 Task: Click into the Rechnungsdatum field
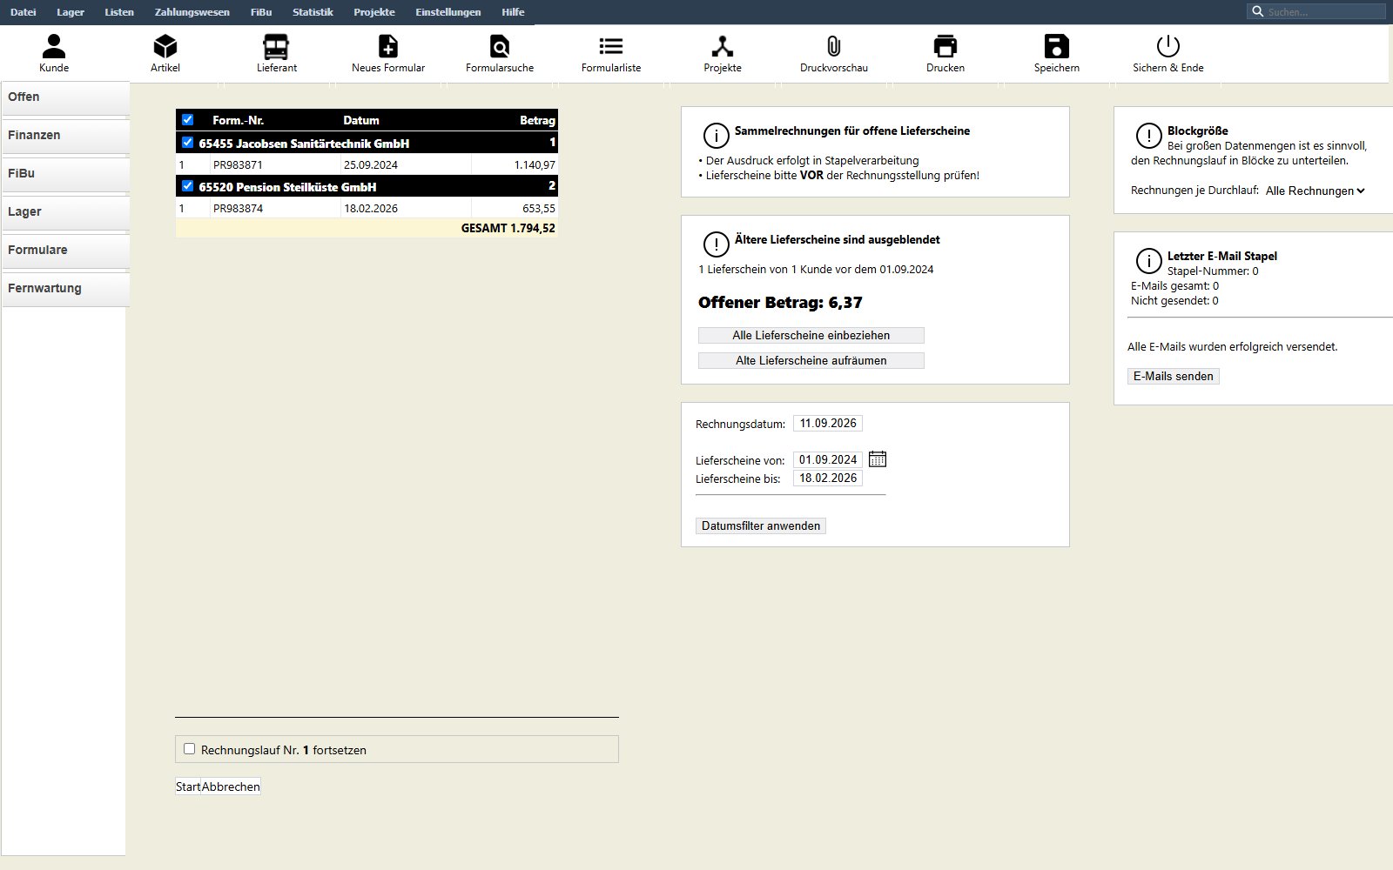pyautogui.click(x=828, y=424)
